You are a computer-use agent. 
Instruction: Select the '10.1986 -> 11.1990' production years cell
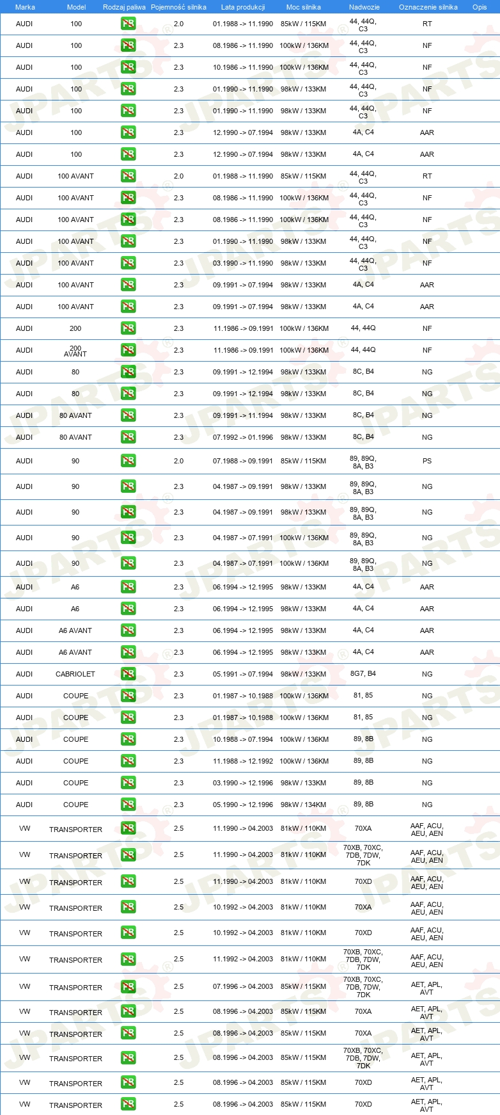click(243, 67)
